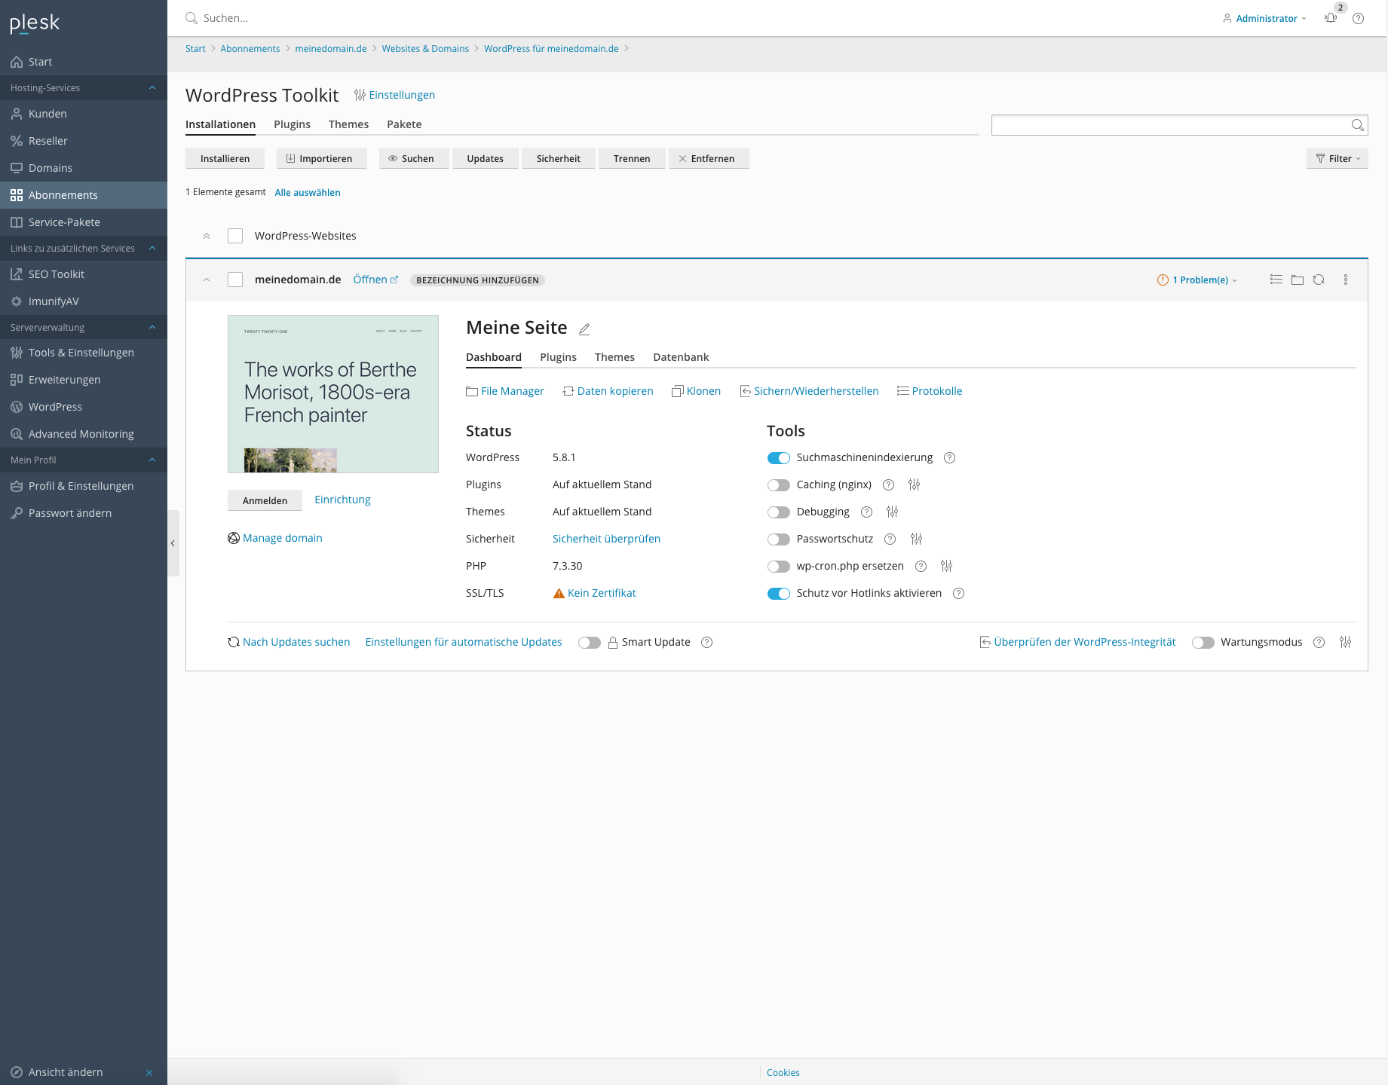This screenshot has height=1085, width=1388.
Task: Check the meinedomain.de checkbox
Action: pyautogui.click(x=235, y=280)
